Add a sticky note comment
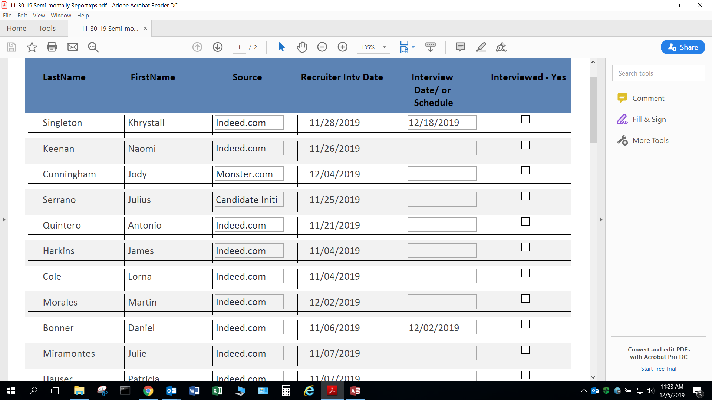Viewport: 712px width, 400px height. [x=461, y=47]
